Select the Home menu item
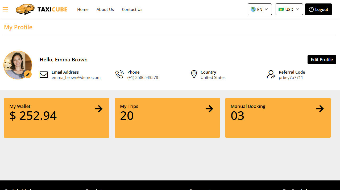Screen dimensions: 340x190 (x=83, y=9)
